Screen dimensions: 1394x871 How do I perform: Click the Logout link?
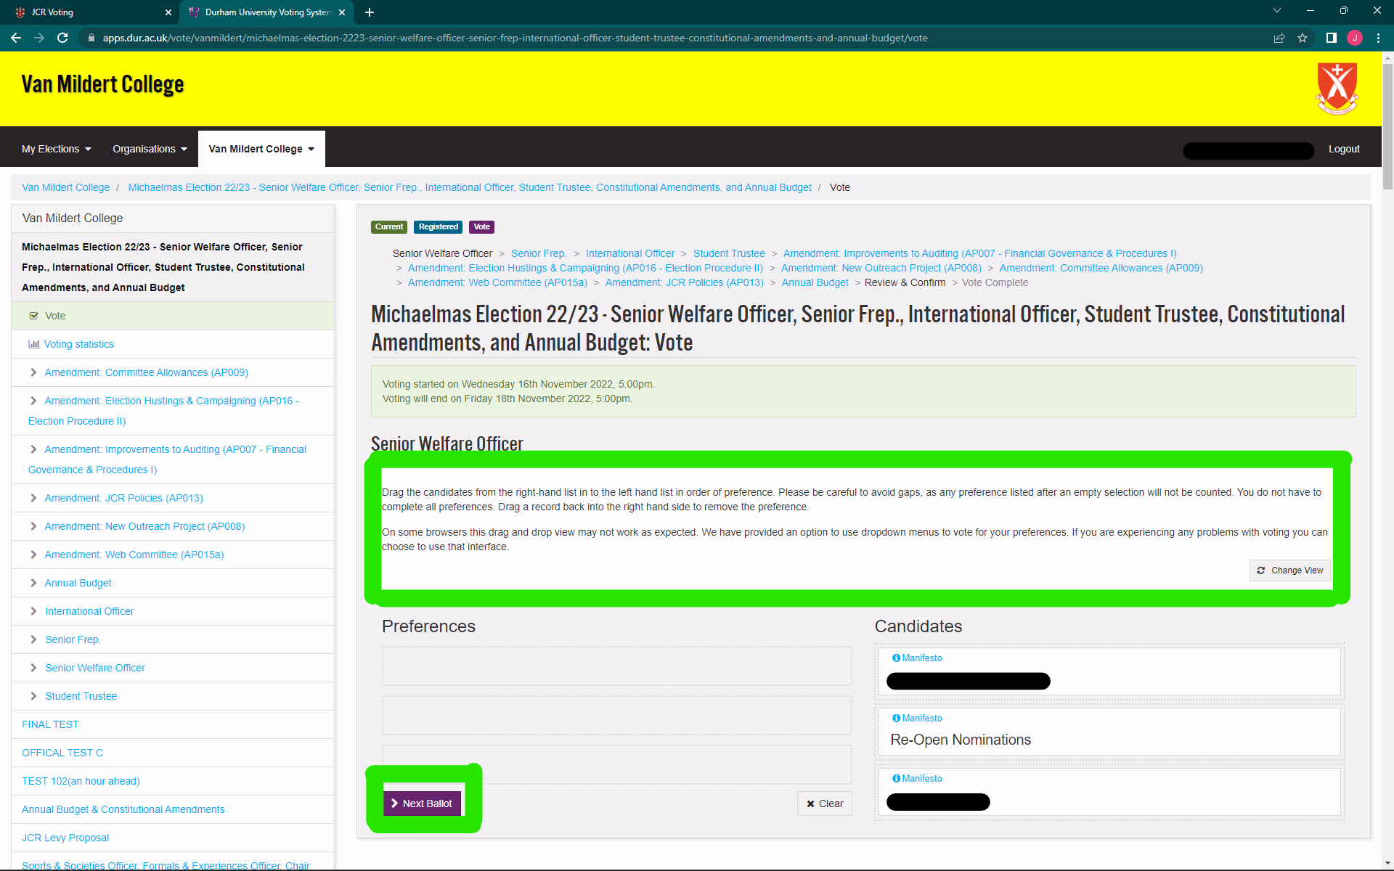[1344, 149]
